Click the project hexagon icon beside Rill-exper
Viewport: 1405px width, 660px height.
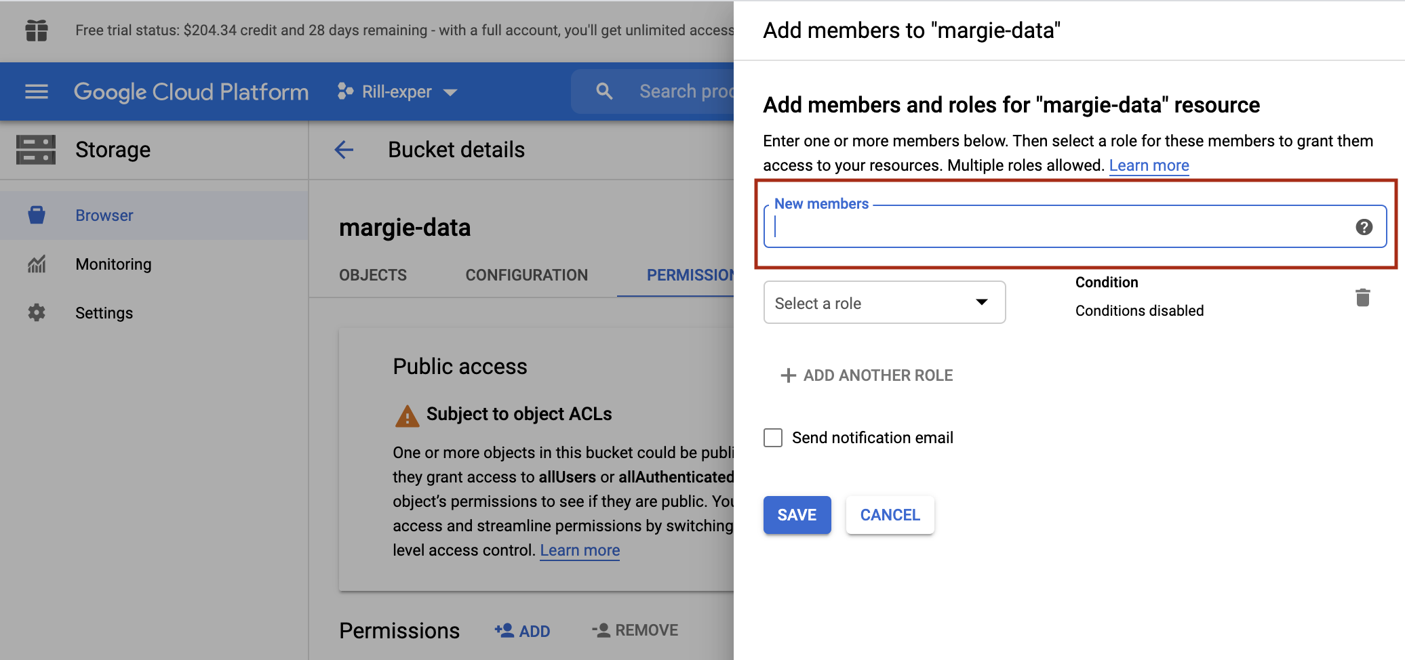(x=346, y=91)
